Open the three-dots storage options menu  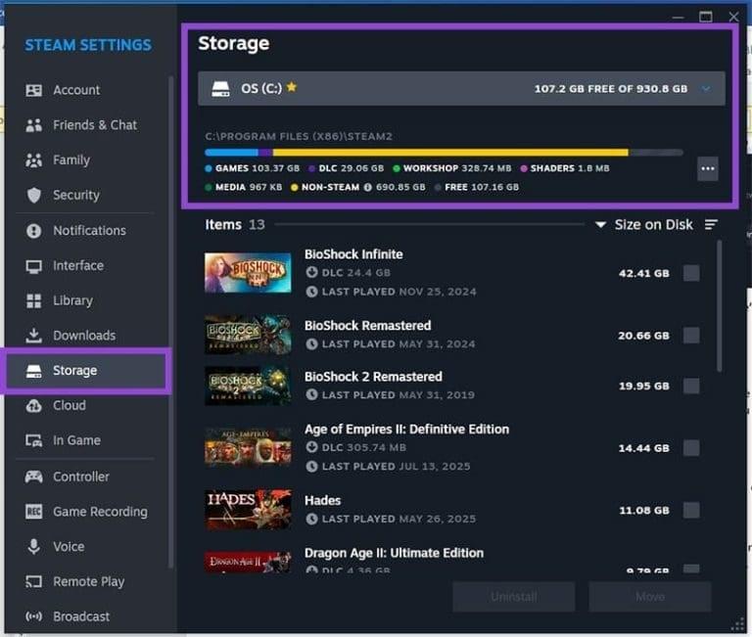click(x=708, y=169)
